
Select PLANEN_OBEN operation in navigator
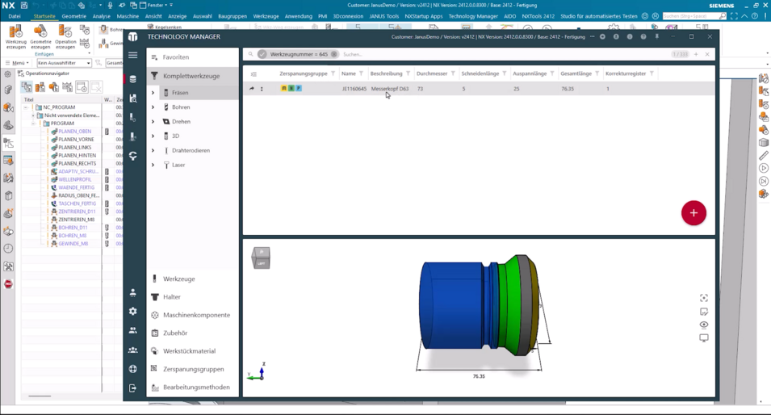click(x=74, y=132)
